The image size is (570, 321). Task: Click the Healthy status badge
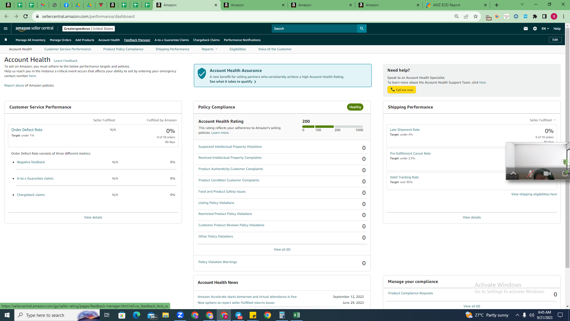click(355, 107)
